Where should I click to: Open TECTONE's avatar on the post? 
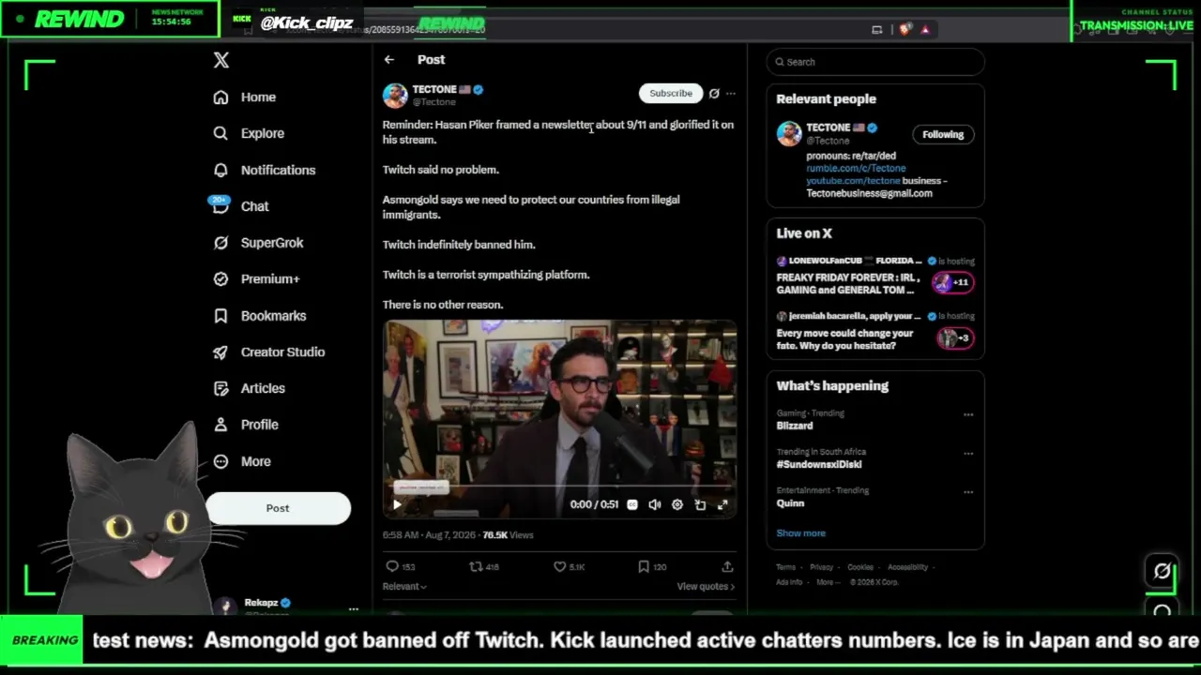click(x=395, y=95)
